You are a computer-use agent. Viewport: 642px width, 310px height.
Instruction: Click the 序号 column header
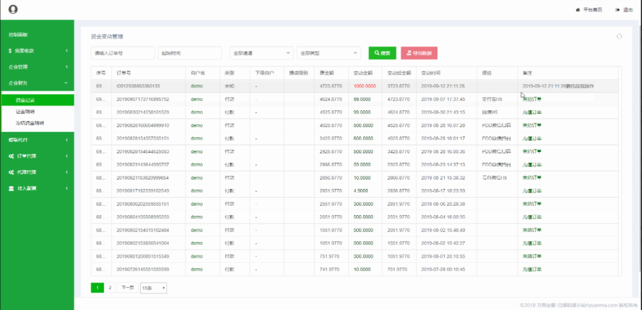pyautogui.click(x=101, y=73)
